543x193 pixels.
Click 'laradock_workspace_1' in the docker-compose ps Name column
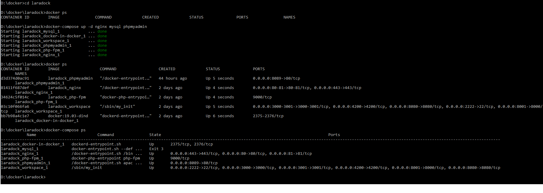pos(24,168)
